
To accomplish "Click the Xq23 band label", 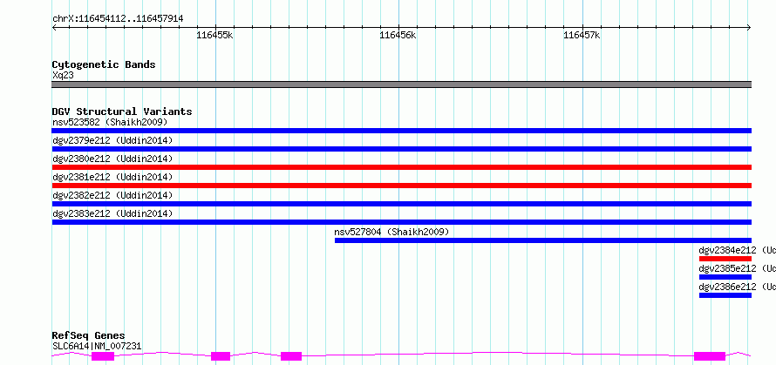I will tap(63, 76).
